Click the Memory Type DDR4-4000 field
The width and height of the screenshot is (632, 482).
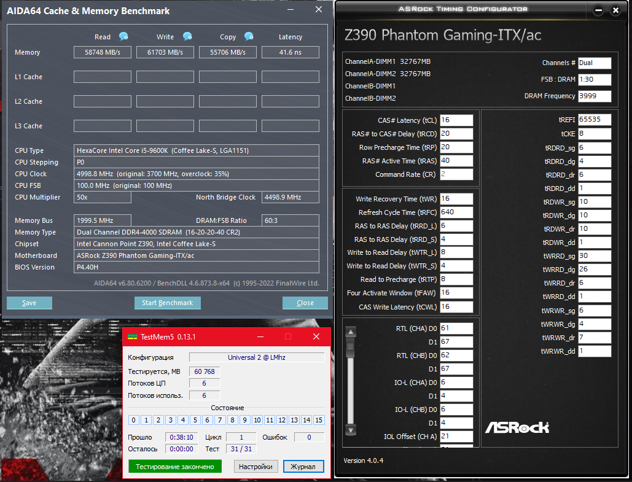pos(197,232)
